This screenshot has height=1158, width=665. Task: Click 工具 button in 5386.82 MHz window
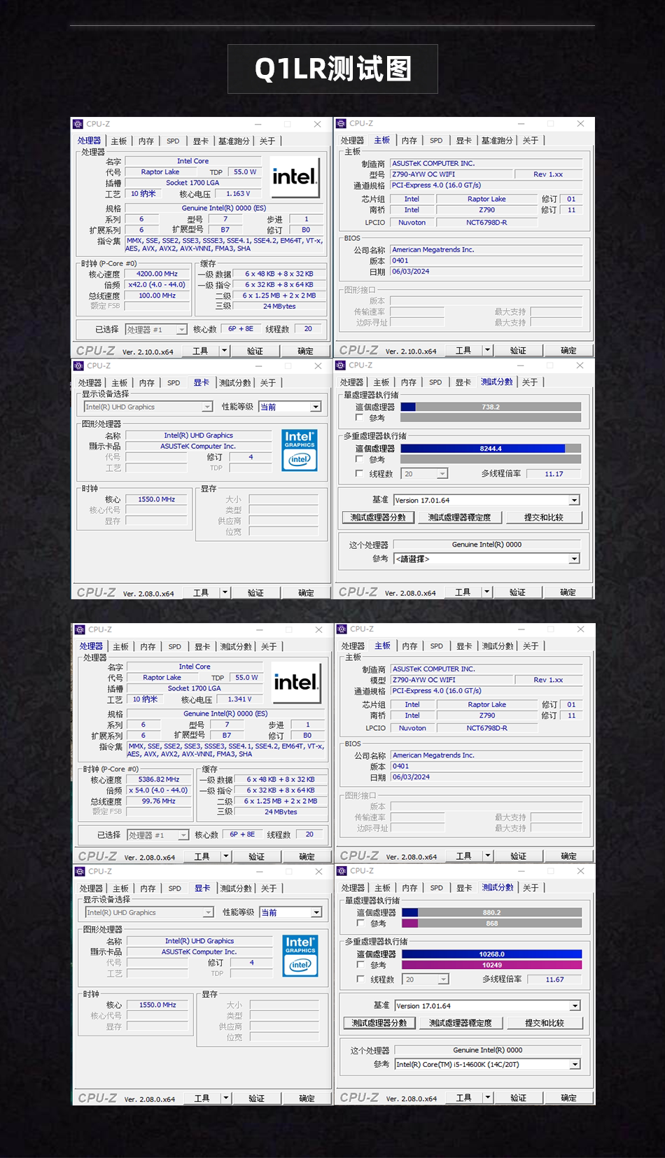click(x=202, y=856)
